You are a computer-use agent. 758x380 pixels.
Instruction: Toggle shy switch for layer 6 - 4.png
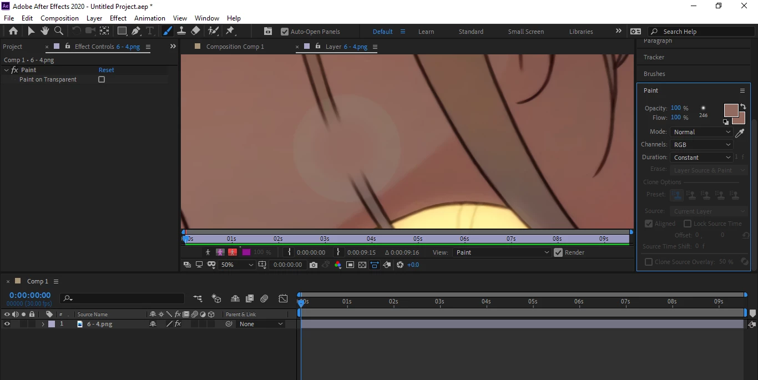point(153,324)
